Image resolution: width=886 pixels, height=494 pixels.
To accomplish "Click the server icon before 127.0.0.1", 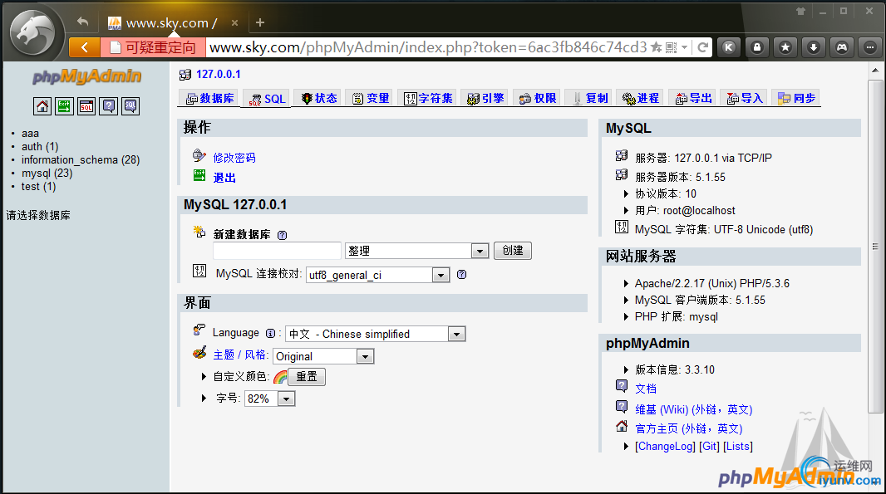I will point(185,75).
